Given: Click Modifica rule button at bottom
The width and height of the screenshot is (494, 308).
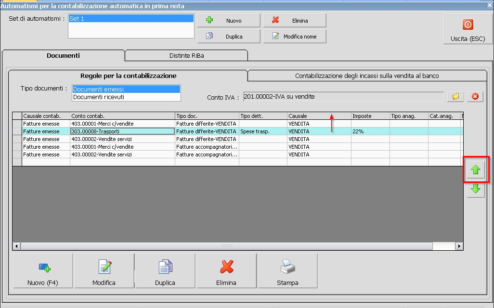Looking at the screenshot, I should point(104,271).
